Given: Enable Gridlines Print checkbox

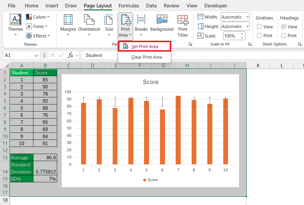Looking at the screenshot, I should coord(259,36).
